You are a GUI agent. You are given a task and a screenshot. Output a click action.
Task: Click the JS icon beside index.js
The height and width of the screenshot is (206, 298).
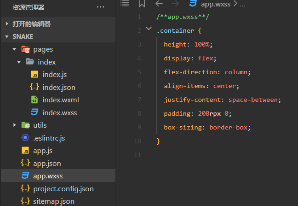[x=34, y=75]
